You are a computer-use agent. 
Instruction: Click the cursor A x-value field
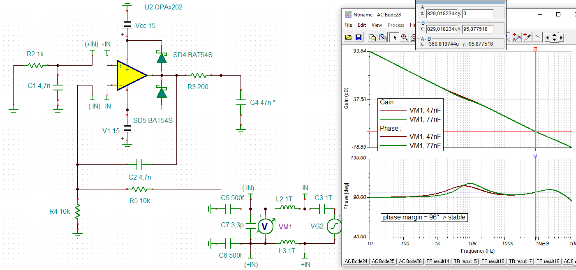[442, 14]
